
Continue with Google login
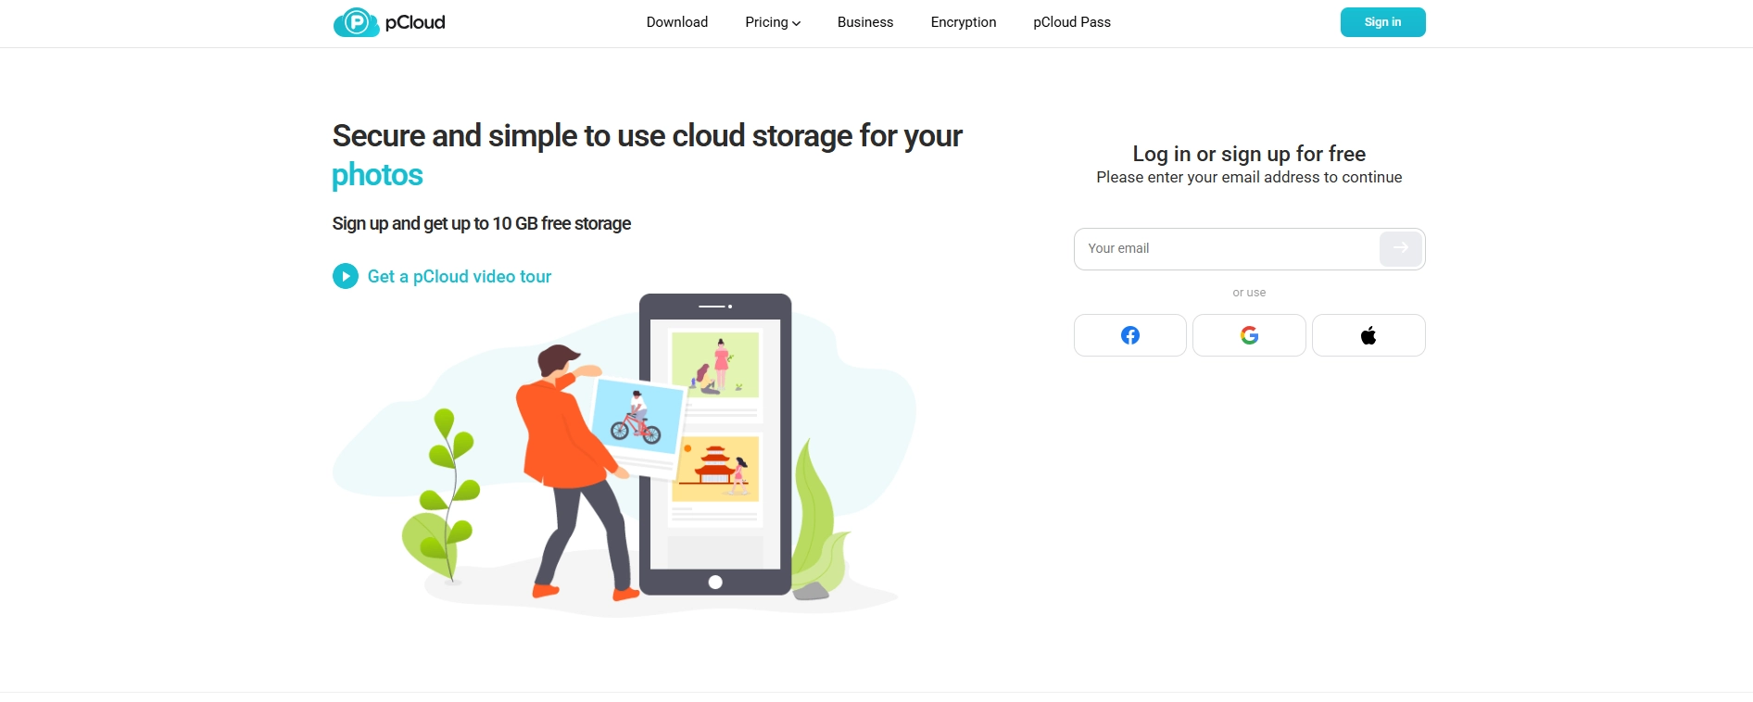[1249, 335]
